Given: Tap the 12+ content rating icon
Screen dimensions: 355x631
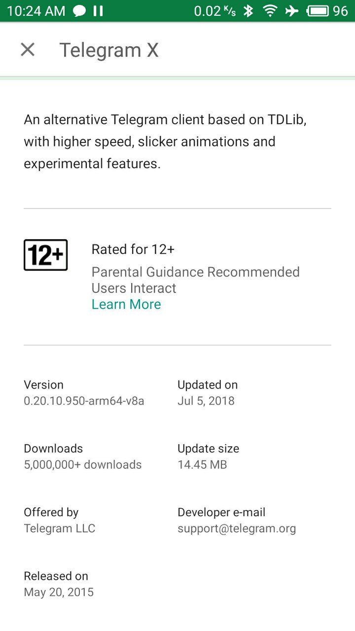Looking at the screenshot, I should pyautogui.click(x=45, y=255).
